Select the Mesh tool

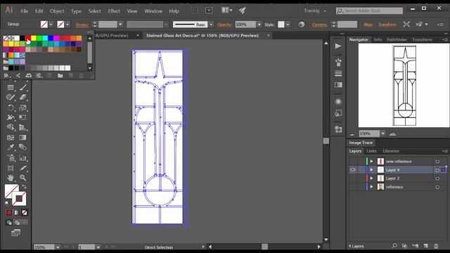pyautogui.click(x=11, y=138)
